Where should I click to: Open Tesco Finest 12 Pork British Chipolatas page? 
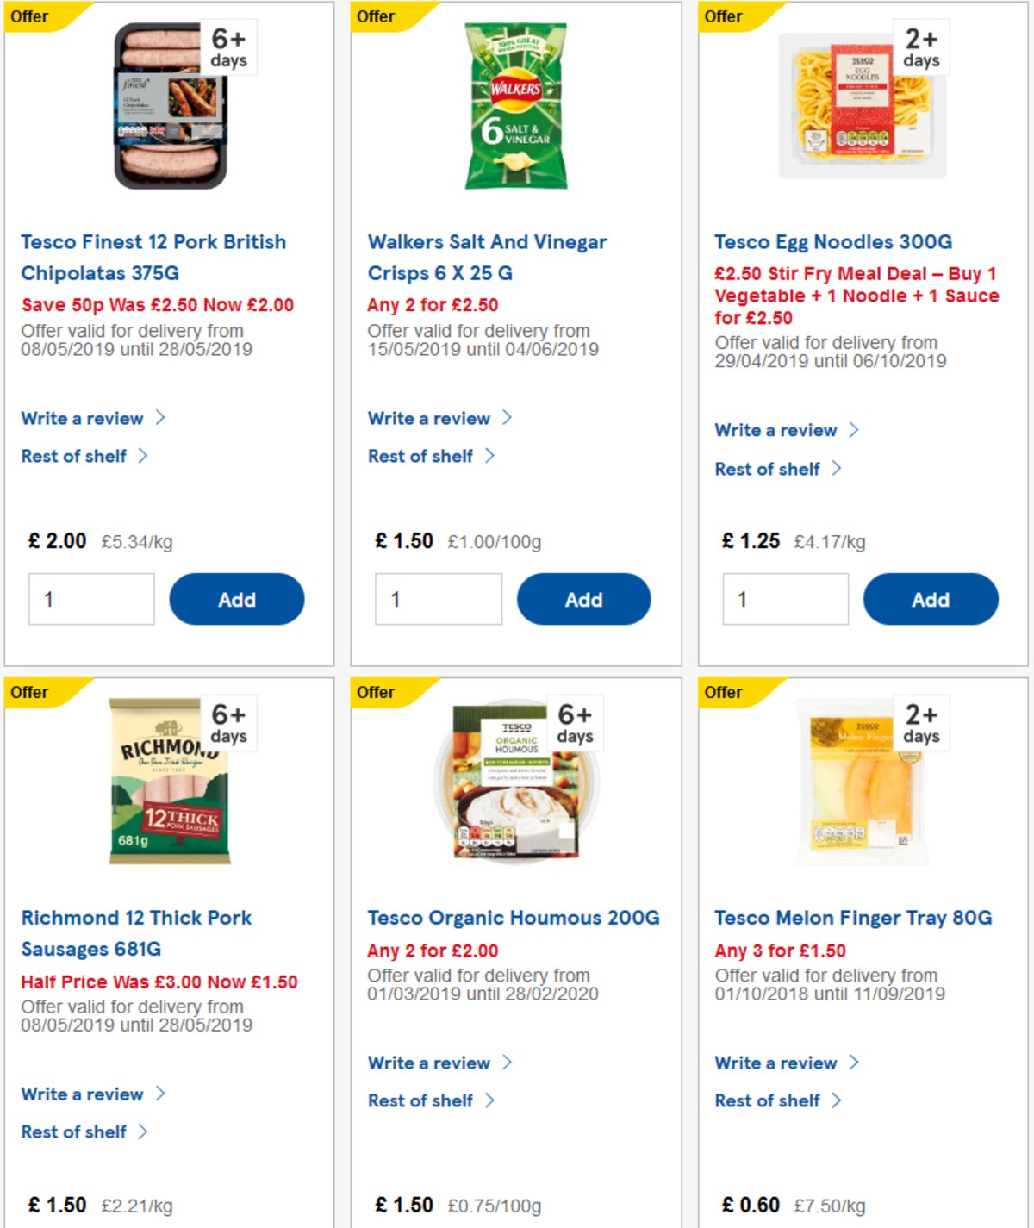pyautogui.click(x=153, y=256)
